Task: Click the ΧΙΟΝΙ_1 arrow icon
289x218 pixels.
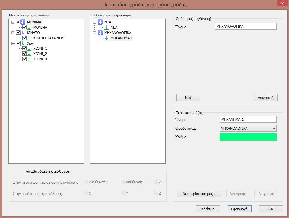Action: point(29,49)
